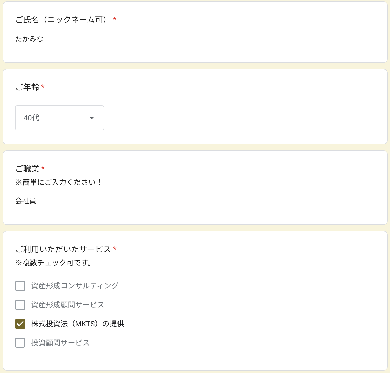Click the ※複数チェック可です。 hint text

pos(53,263)
